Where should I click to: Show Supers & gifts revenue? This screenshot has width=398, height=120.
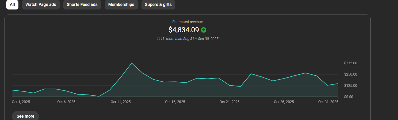[158, 5]
